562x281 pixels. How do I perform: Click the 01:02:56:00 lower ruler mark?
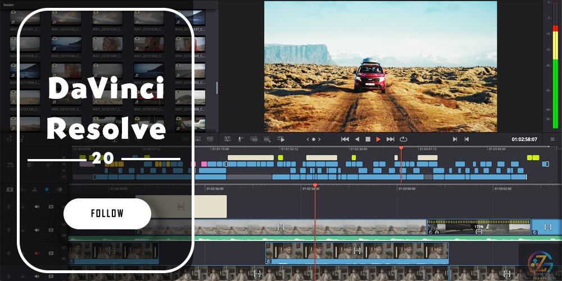point(215,188)
